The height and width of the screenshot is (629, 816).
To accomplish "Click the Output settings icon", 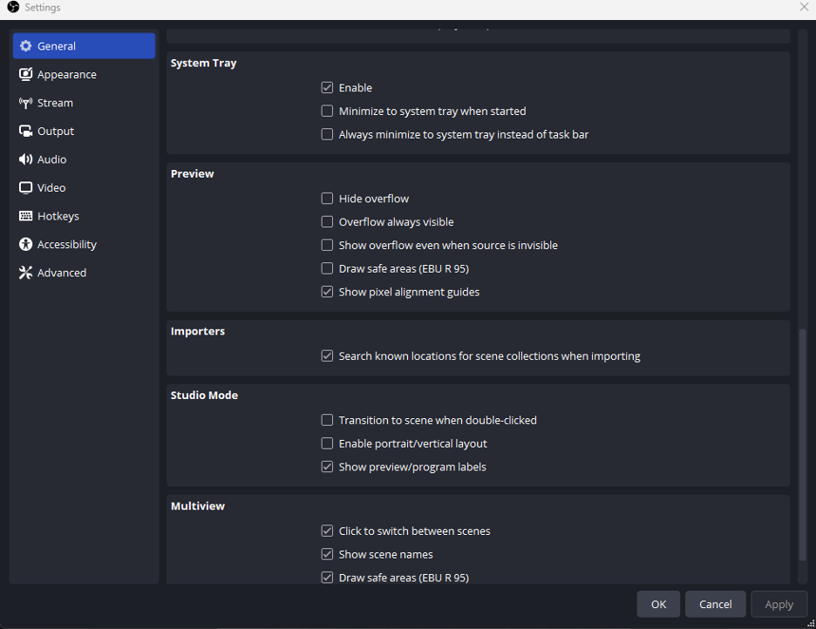I will click(x=25, y=132).
